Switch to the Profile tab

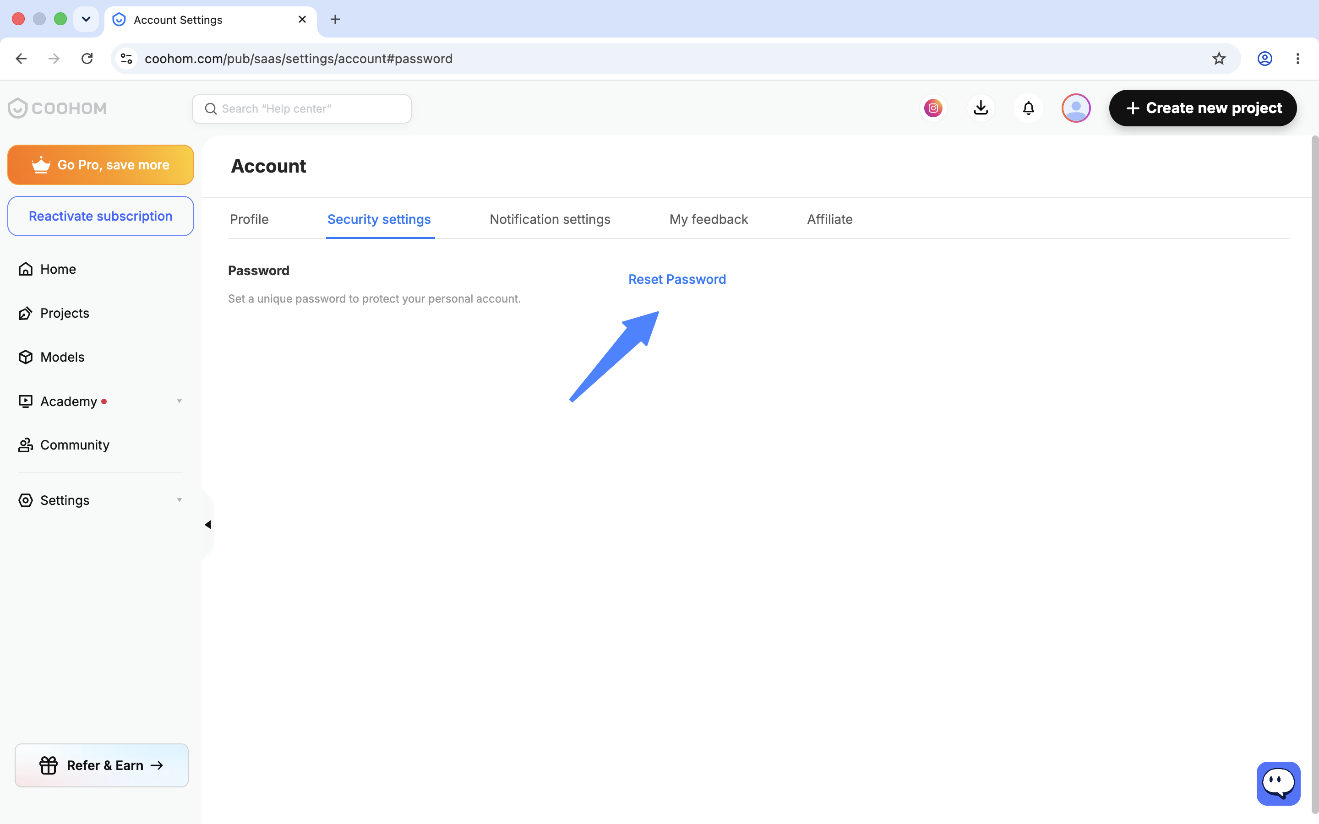249,220
